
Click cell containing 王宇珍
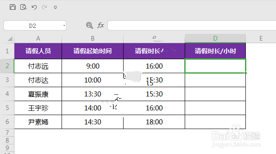click(38, 108)
